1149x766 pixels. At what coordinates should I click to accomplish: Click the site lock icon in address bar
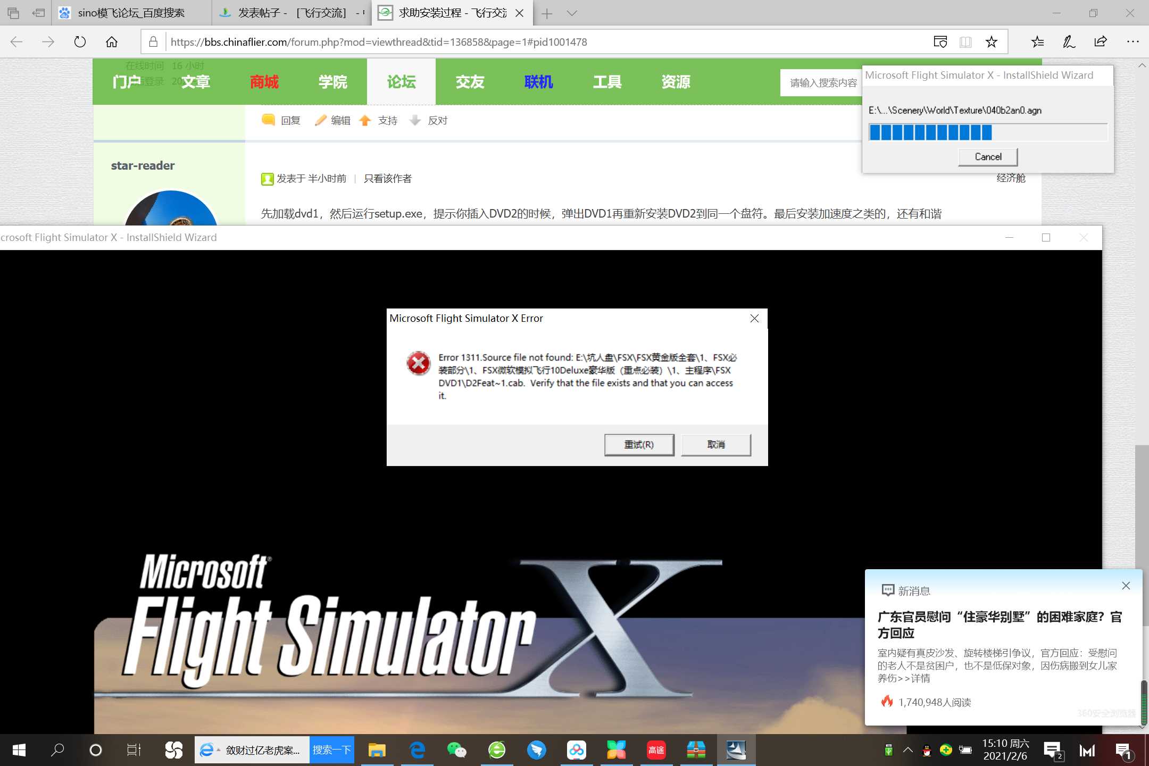153,42
